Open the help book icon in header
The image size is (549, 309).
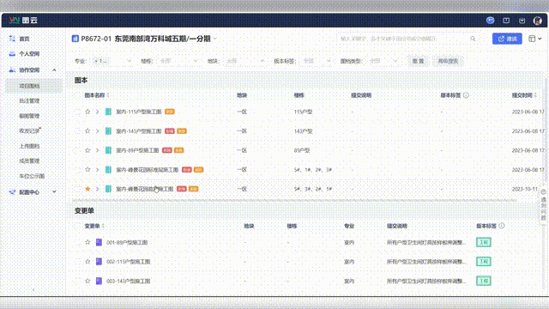tap(506, 21)
